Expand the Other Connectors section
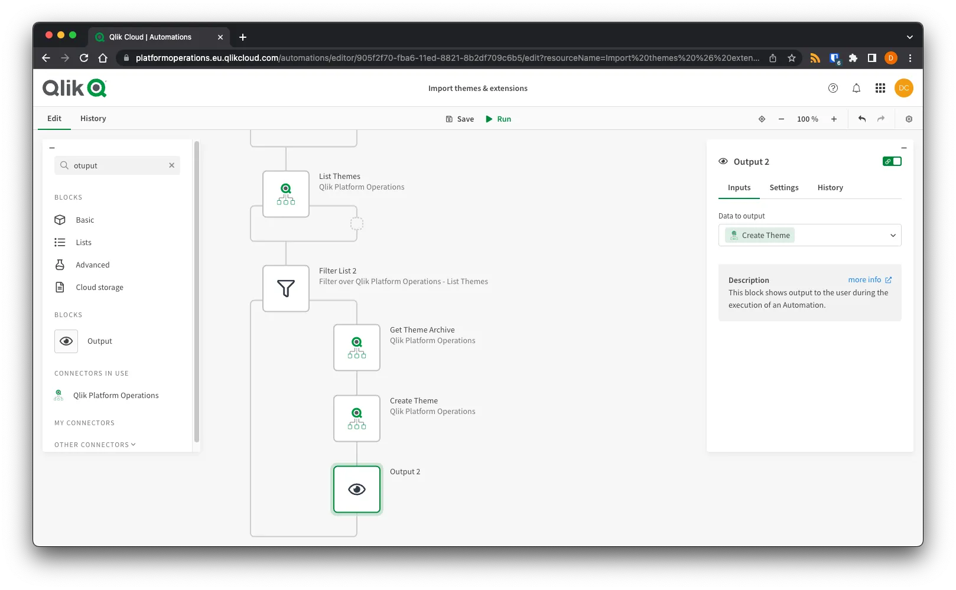 pos(95,445)
